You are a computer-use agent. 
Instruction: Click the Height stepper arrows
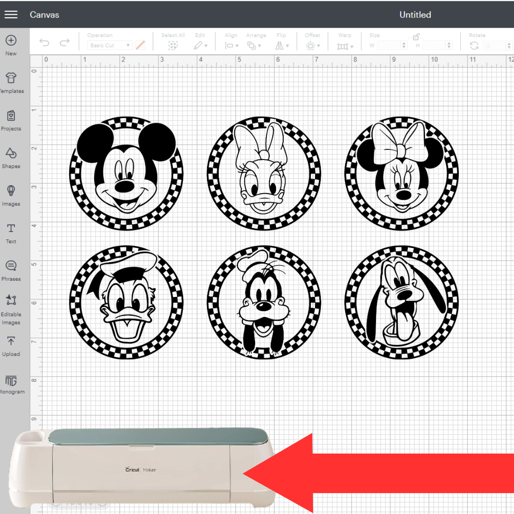tap(449, 45)
